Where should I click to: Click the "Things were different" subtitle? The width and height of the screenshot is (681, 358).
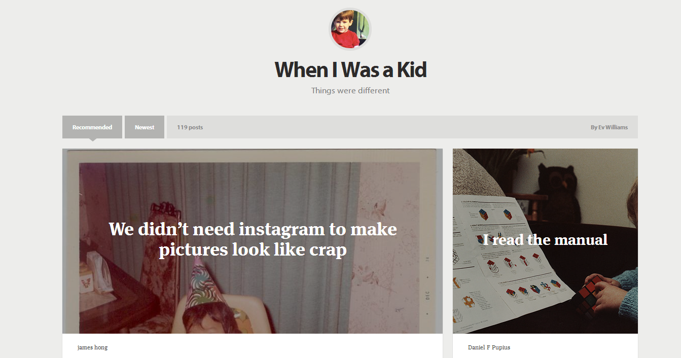click(350, 91)
